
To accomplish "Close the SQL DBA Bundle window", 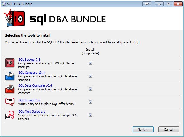I will (178, 4).
